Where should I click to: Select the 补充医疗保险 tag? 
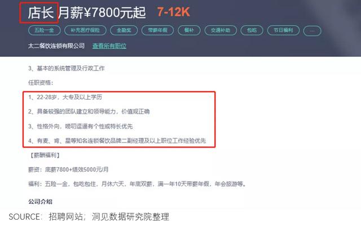(x=85, y=30)
